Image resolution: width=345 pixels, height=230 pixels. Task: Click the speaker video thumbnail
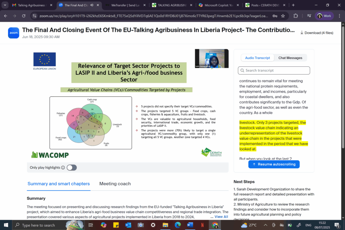212,59
